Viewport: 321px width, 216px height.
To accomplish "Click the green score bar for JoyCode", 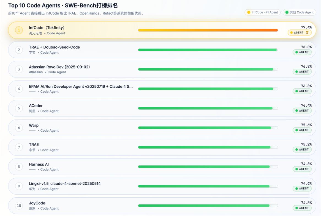I will click(x=204, y=206).
